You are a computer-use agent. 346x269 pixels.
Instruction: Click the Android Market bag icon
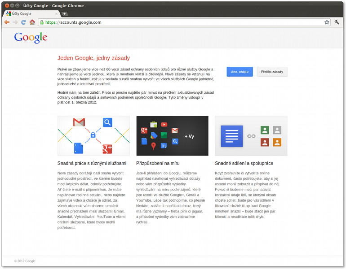pyautogui.click(x=154, y=124)
